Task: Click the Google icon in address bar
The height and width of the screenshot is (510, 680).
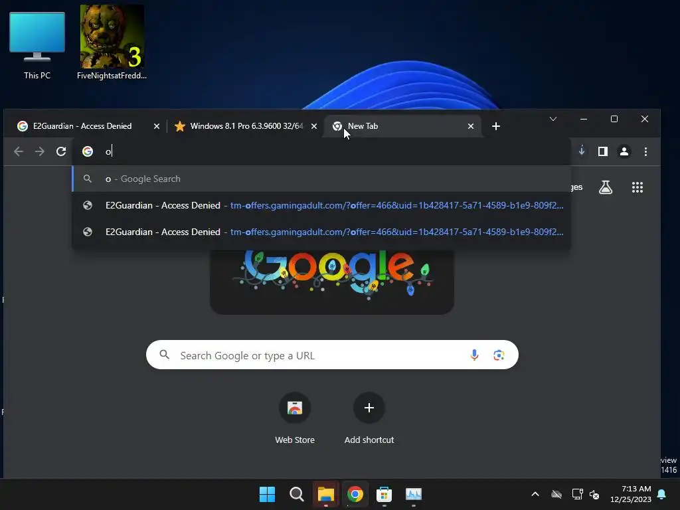Action: point(88,151)
